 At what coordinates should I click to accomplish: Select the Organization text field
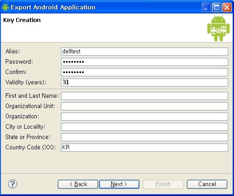tap(144, 117)
